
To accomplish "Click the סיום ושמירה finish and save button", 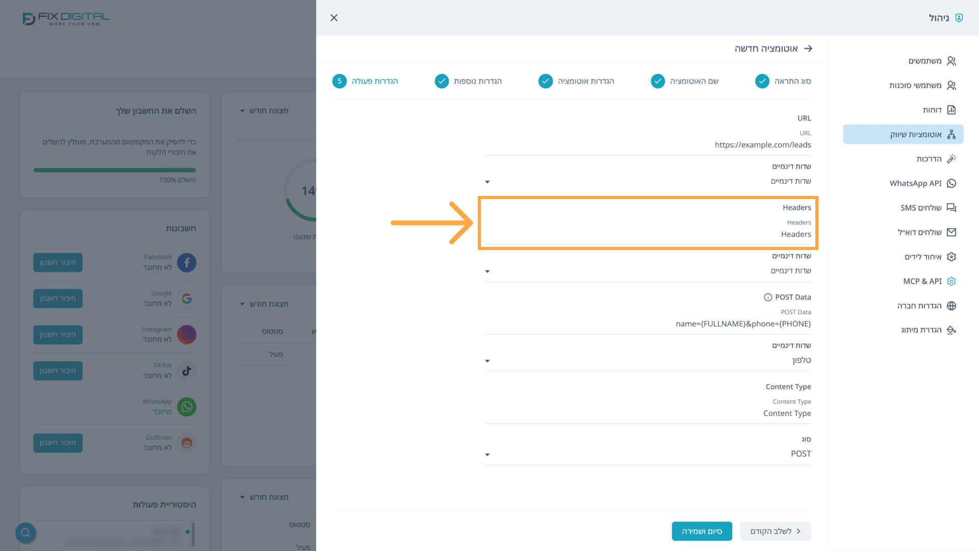I will (702, 531).
